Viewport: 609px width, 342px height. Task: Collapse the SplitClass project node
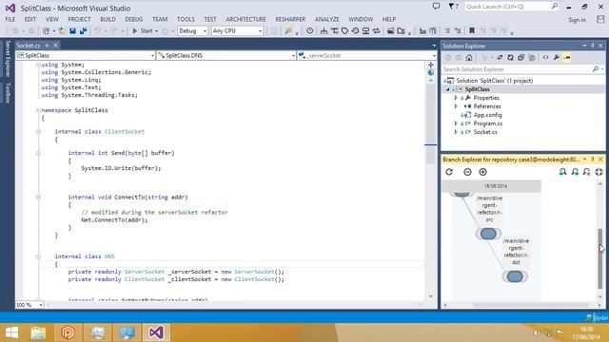[448, 89]
